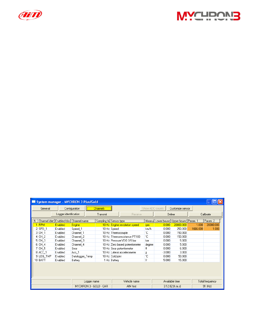260x316 pixels.
Task: Select the RPM channel identifier cell
Action: tap(46, 225)
